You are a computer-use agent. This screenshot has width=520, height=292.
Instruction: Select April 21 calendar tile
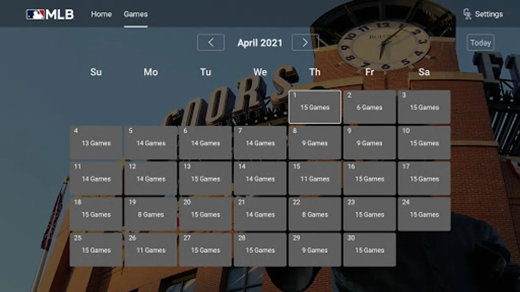pos(260,214)
